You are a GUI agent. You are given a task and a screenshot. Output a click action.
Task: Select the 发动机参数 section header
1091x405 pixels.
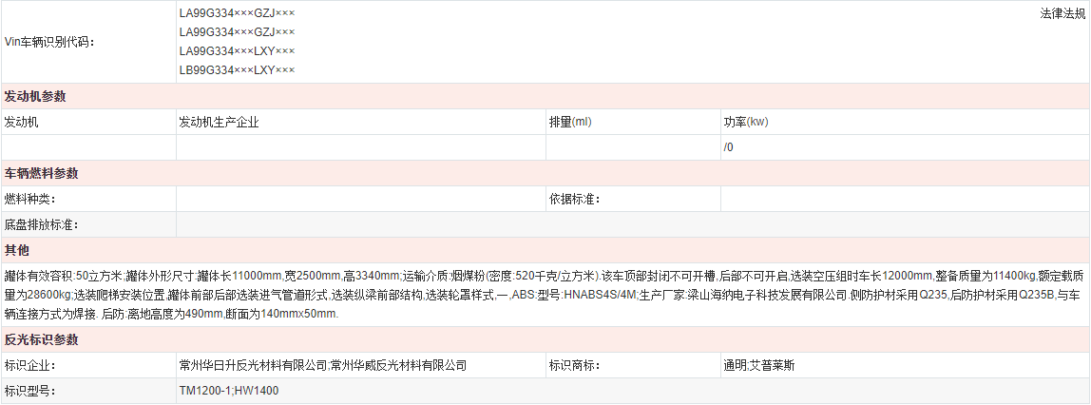click(35, 97)
